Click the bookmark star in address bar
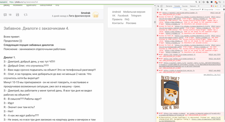The height and width of the screenshot is (122, 225). [200, 2]
